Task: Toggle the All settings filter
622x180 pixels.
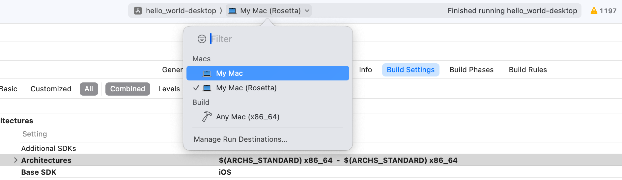Action: click(x=89, y=89)
